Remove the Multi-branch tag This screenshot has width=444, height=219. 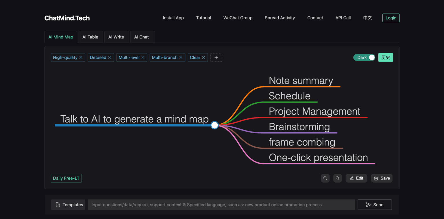coord(181,57)
